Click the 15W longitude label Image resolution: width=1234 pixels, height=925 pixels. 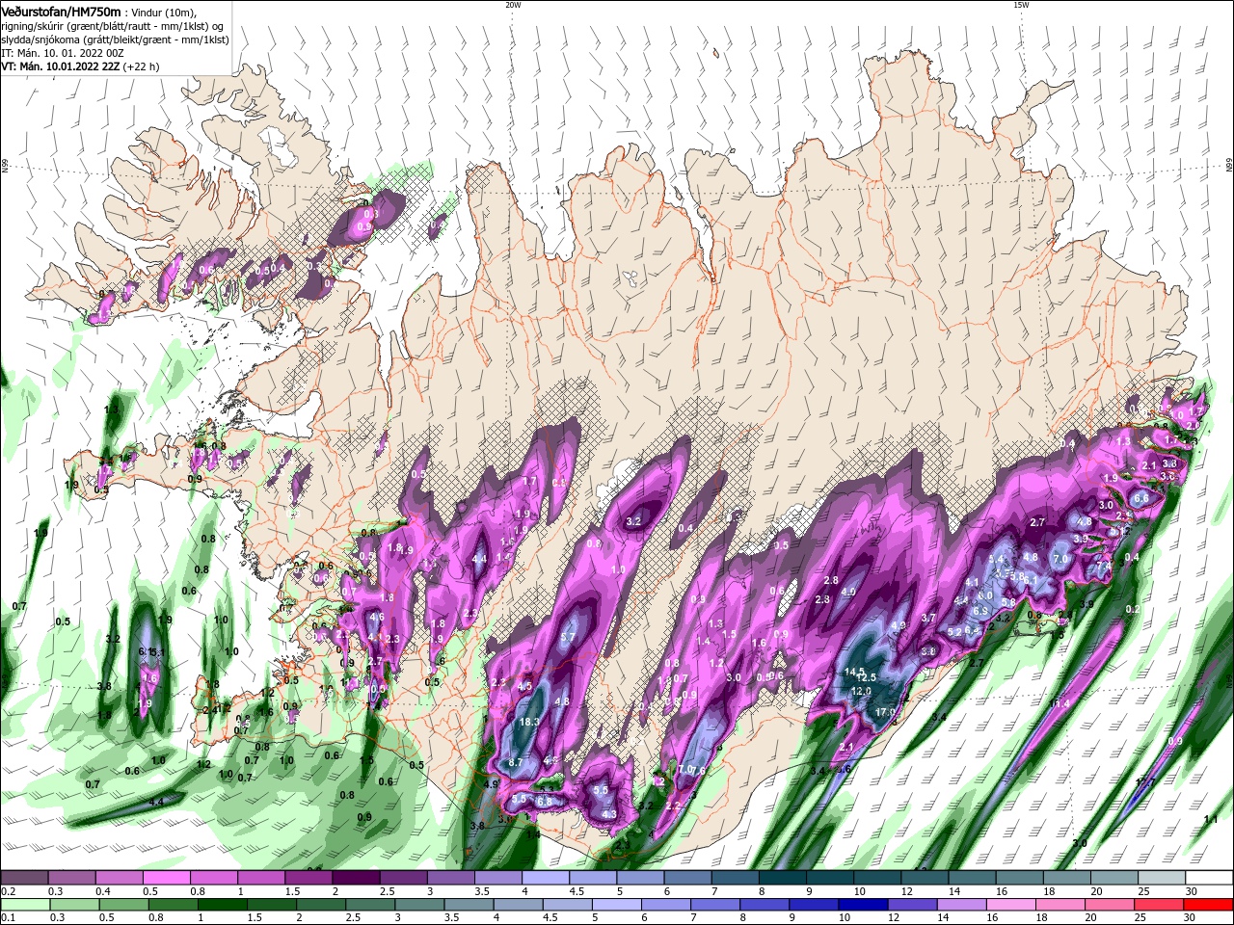(x=1021, y=5)
